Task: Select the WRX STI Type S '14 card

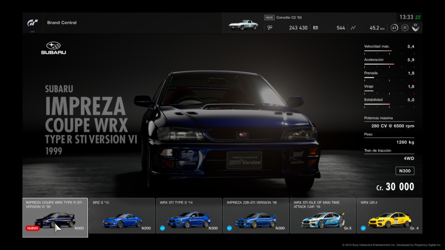Action: click(189, 216)
